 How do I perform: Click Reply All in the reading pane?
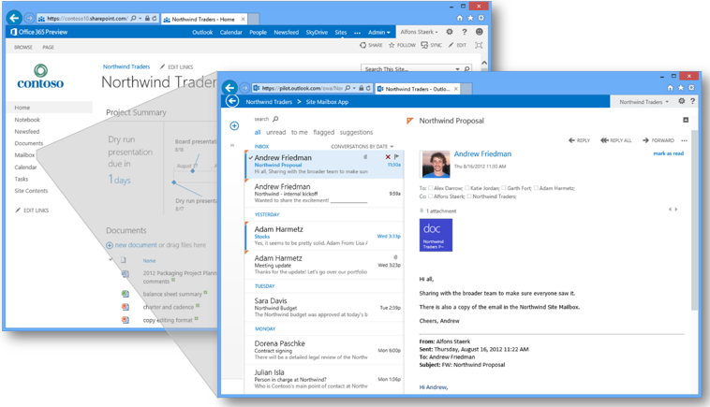(x=615, y=140)
